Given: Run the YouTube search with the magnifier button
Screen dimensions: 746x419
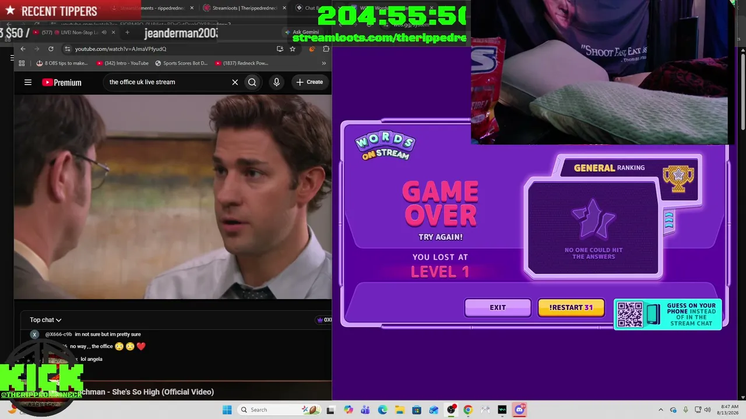Looking at the screenshot, I should point(252,82).
